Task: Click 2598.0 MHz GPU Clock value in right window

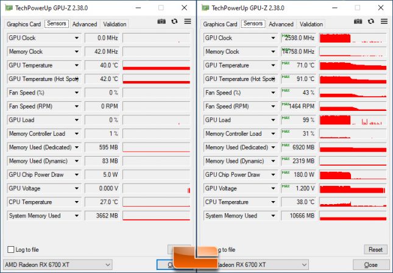Action: 299,38
